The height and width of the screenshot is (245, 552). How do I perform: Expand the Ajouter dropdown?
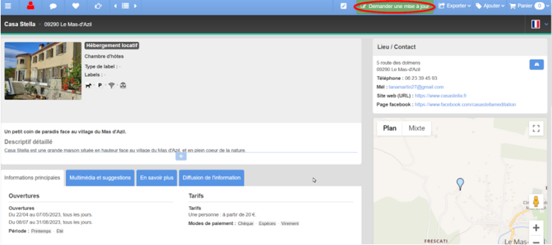click(x=490, y=6)
